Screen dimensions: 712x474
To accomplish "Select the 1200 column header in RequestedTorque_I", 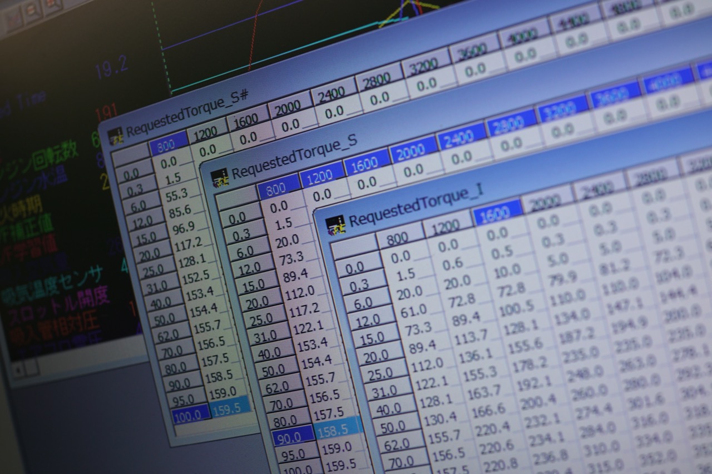I will (x=446, y=224).
